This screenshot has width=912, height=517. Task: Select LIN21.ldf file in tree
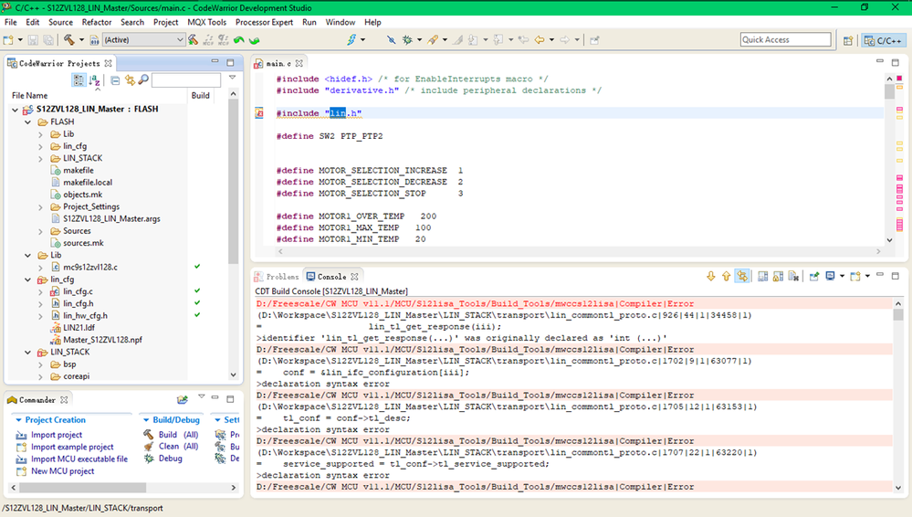(79, 328)
